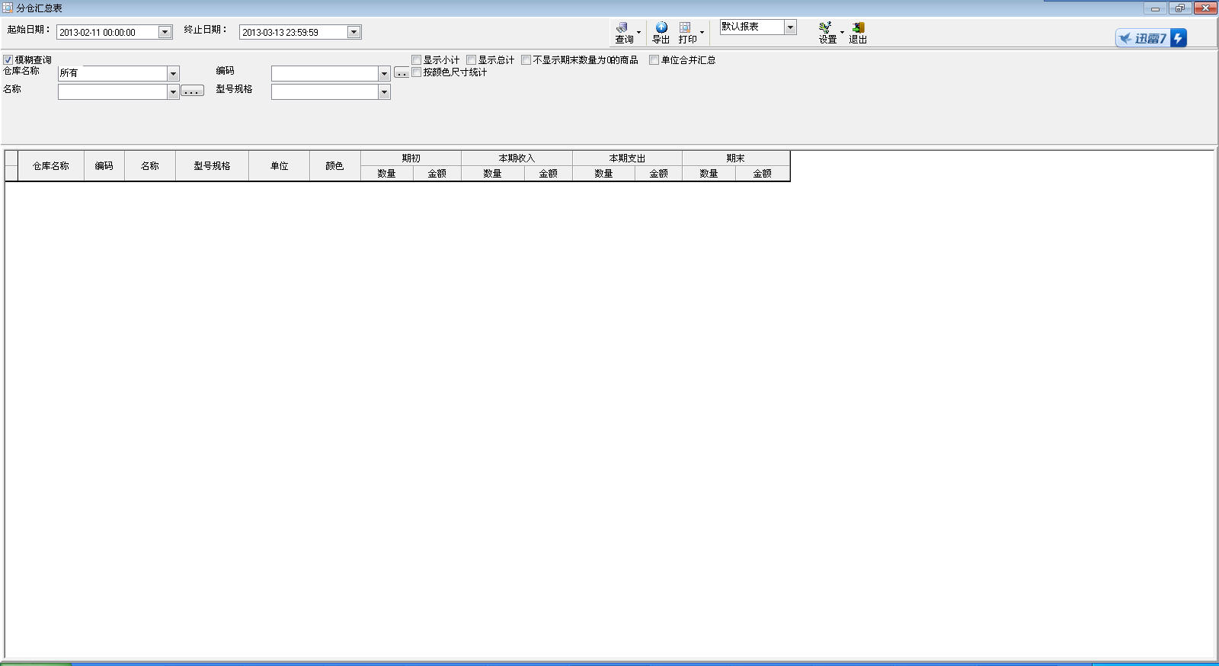Check the 按颜色尺寸统计 checkbox
Screen dimensions: 1219x666
(416, 72)
